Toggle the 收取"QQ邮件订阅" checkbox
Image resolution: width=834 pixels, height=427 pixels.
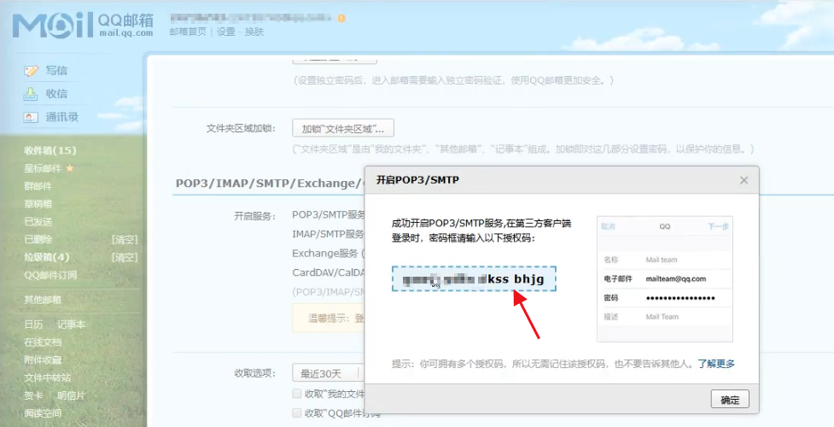coord(297,412)
